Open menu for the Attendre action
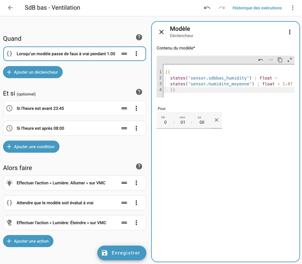The width and height of the screenshot is (302, 264). click(x=136, y=203)
